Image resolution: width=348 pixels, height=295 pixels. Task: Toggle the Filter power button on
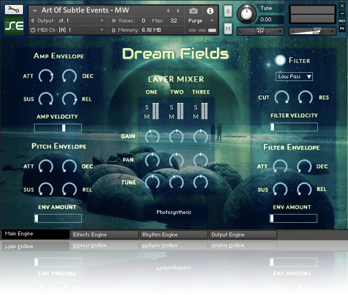(x=280, y=60)
